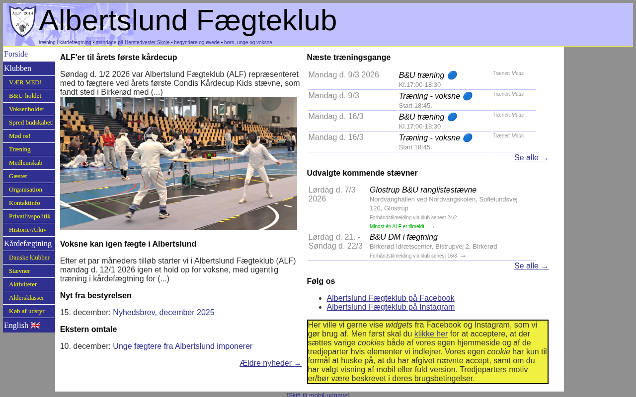Switch site language to English

tap(29, 326)
